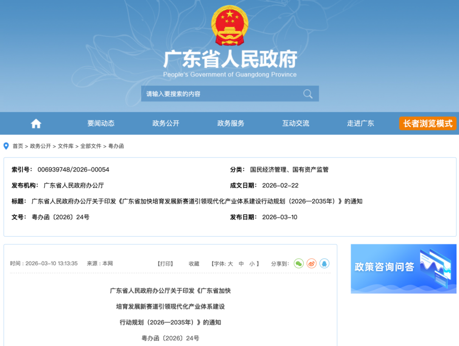The height and width of the screenshot is (346, 459).
Task: Select medium font size 中
Action: [x=241, y=264]
